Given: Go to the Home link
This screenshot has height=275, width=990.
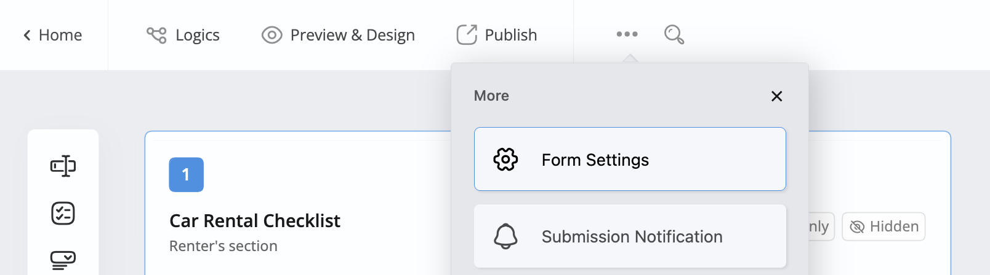Looking at the screenshot, I should point(60,36).
